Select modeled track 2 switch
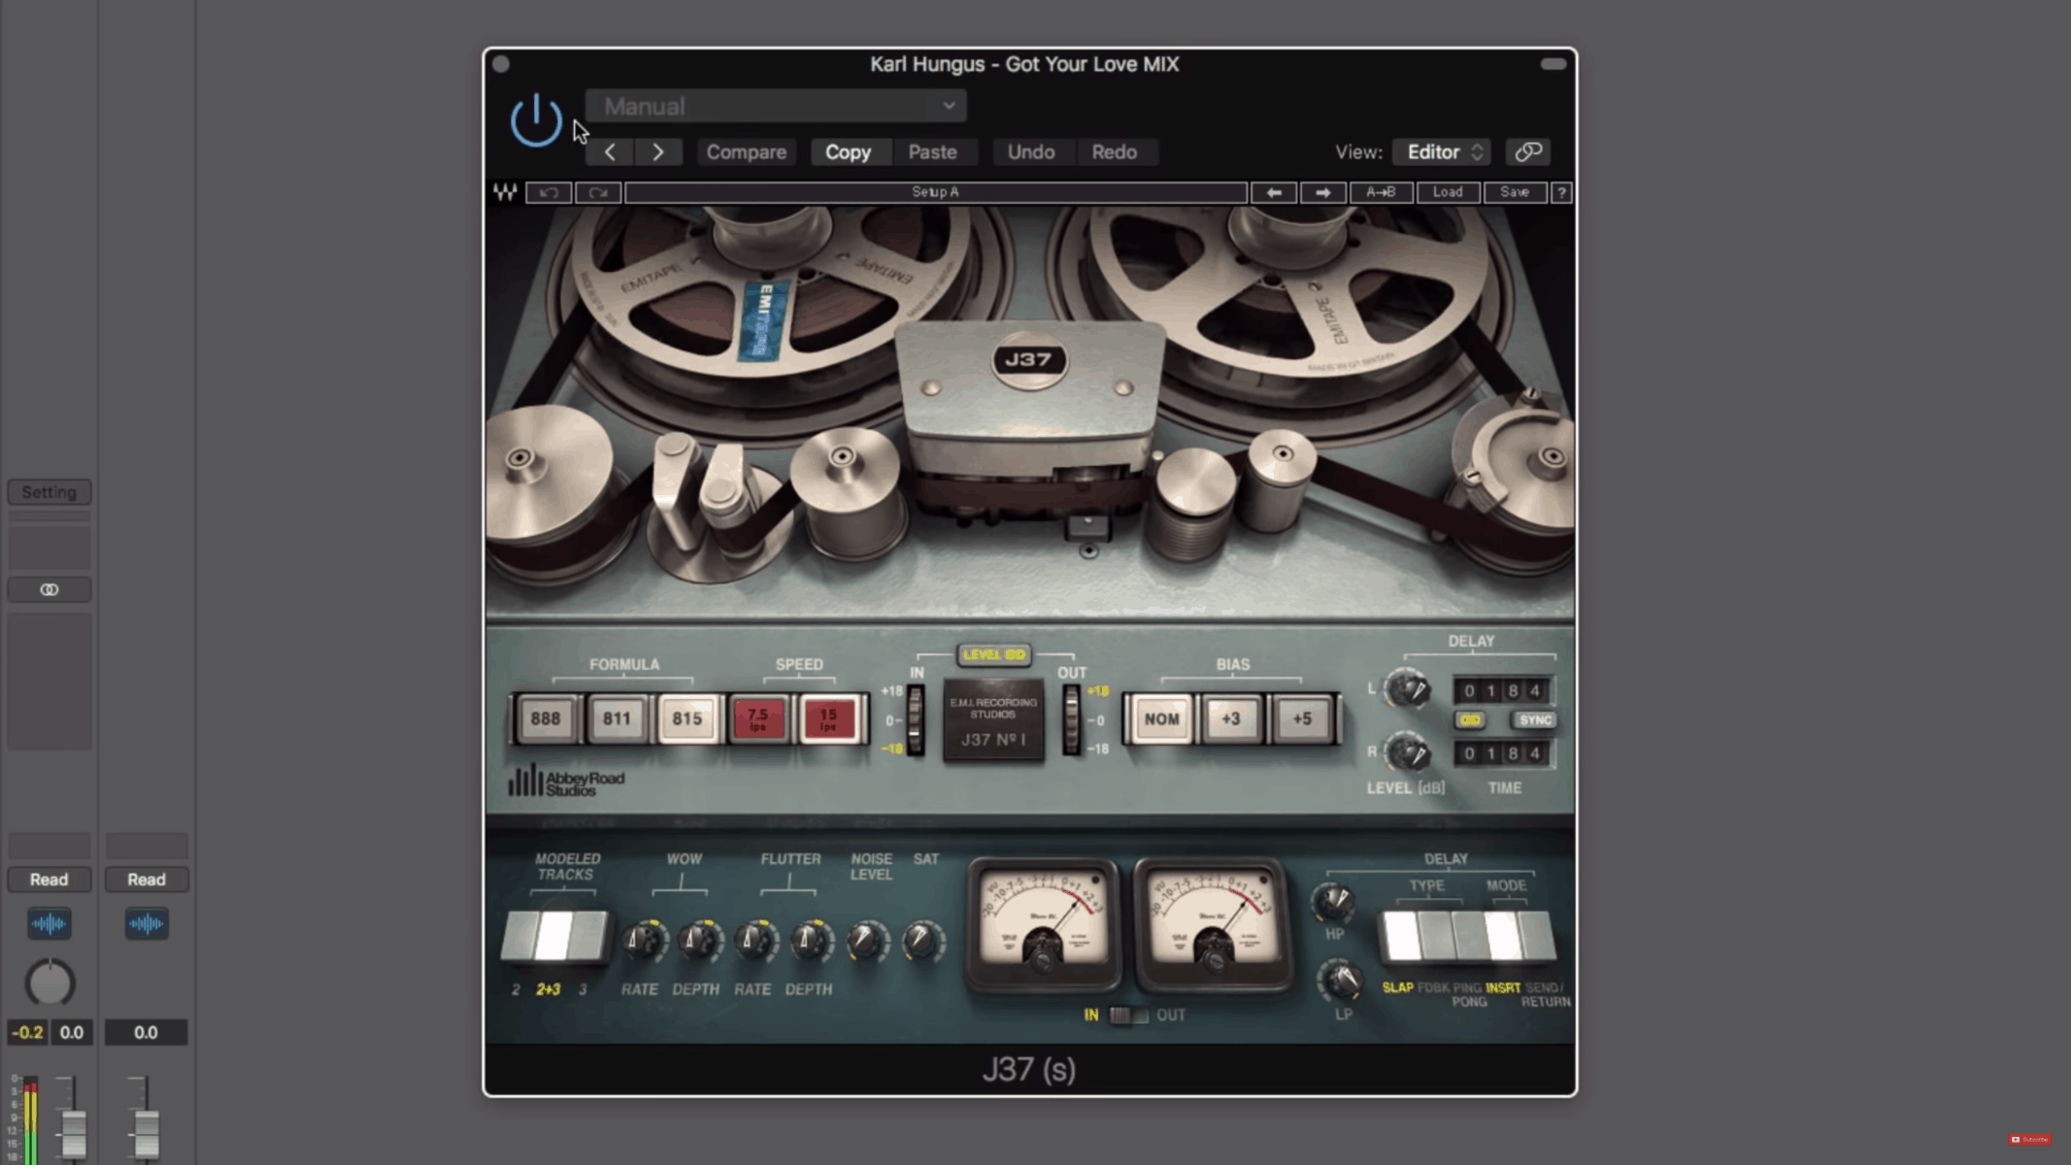Screen dimensions: 2071x1165 pos(520,936)
